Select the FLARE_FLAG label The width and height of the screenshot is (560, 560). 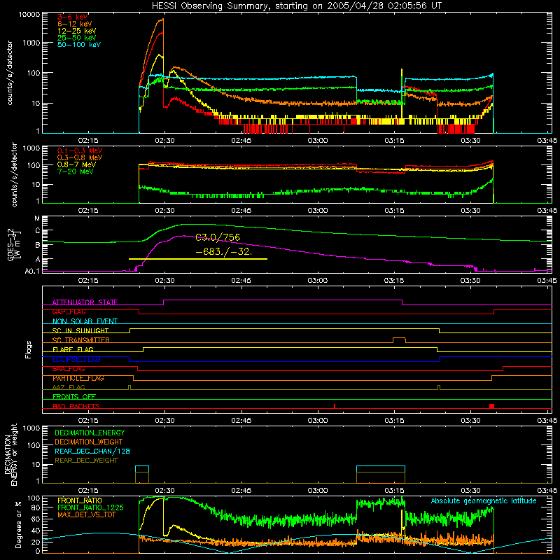pyautogui.click(x=73, y=349)
